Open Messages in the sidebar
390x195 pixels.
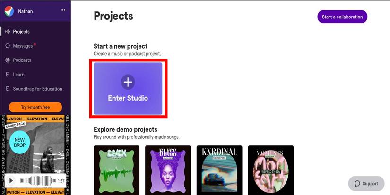point(23,46)
